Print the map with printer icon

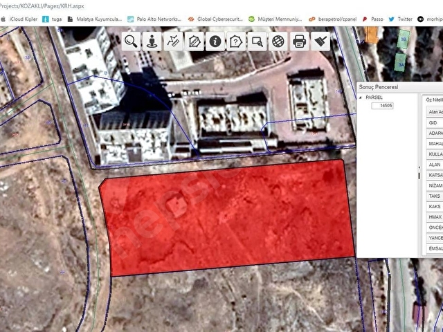click(x=299, y=41)
